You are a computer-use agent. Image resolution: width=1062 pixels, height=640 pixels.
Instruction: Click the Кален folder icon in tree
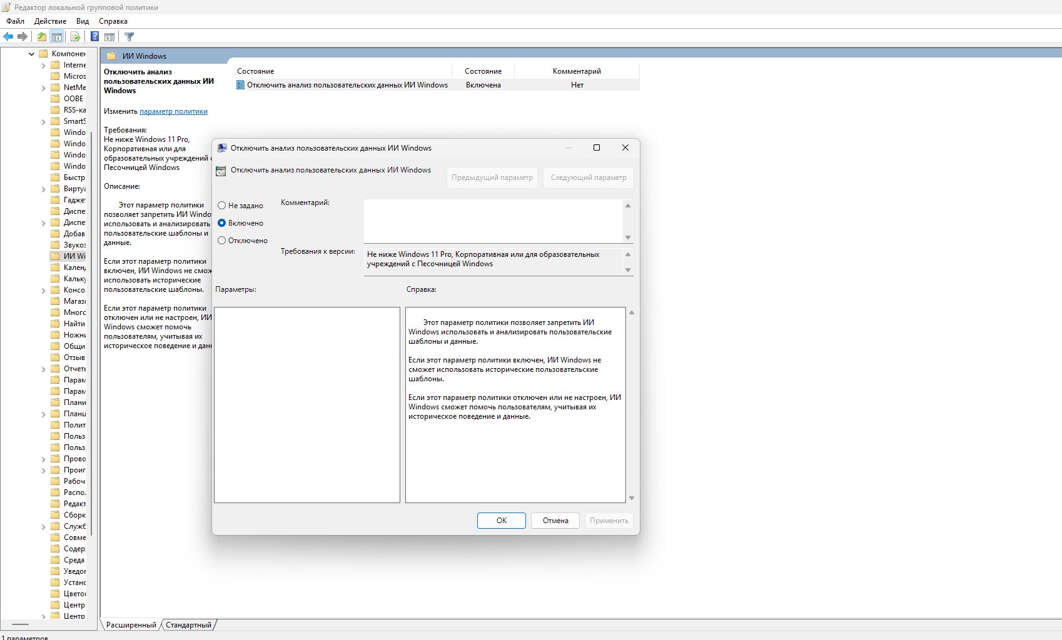55,267
